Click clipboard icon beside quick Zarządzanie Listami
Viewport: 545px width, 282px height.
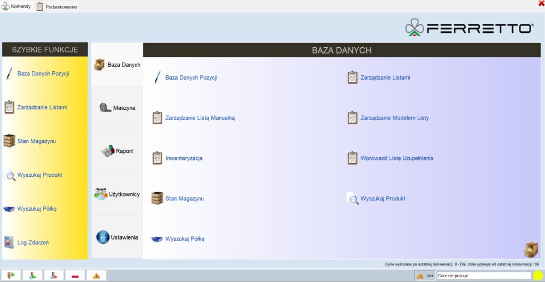(x=10, y=107)
